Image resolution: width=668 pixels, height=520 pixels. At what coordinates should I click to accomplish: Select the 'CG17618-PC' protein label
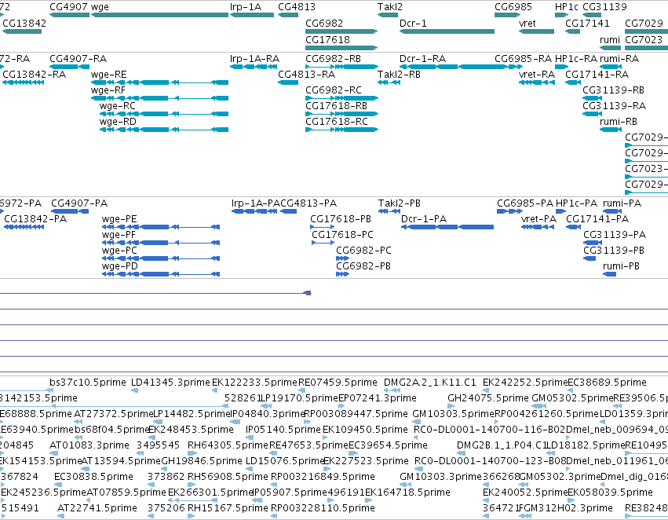point(342,235)
